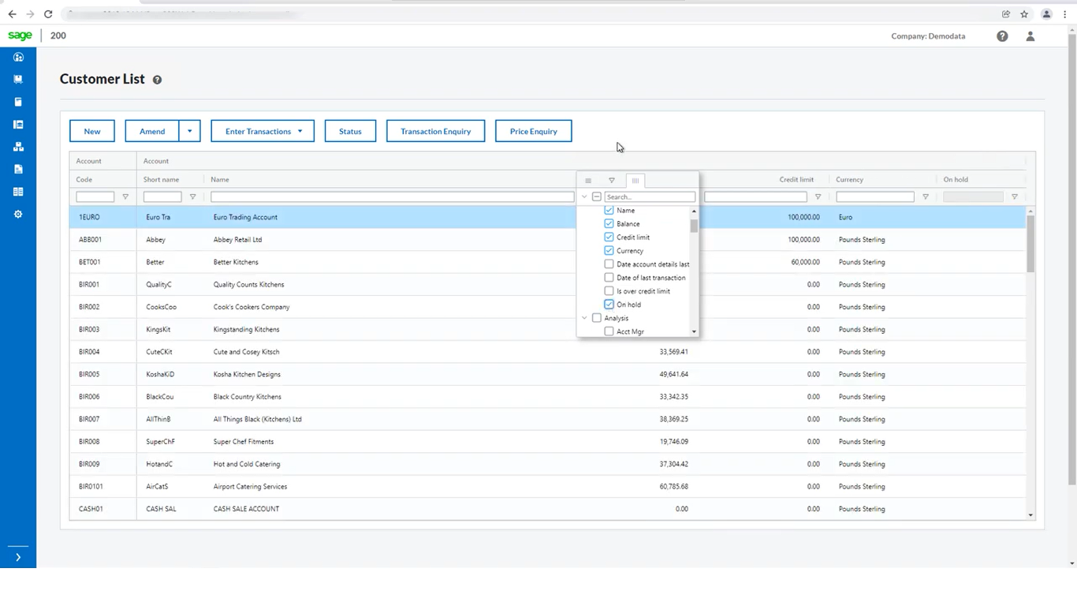Select the list view tab in the popup
Image resolution: width=1077 pixels, height=606 pixels.
(x=588, y=180)
